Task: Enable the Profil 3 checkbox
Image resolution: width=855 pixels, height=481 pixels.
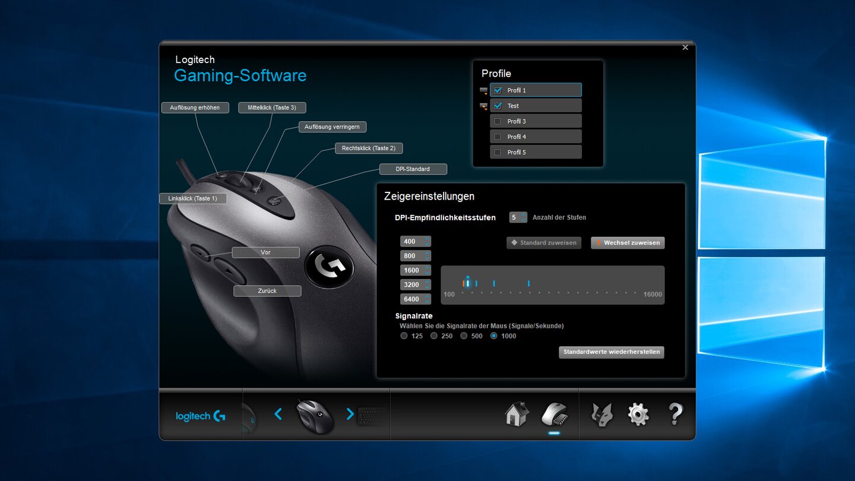Action: click(498, 121)
